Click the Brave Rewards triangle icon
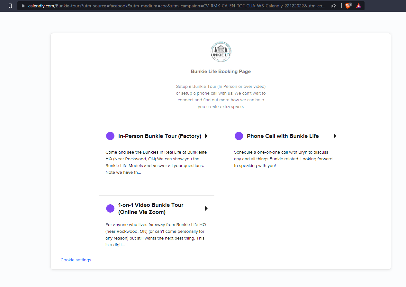The height and width of the screenshot is (287, 406). coord(358,6)
